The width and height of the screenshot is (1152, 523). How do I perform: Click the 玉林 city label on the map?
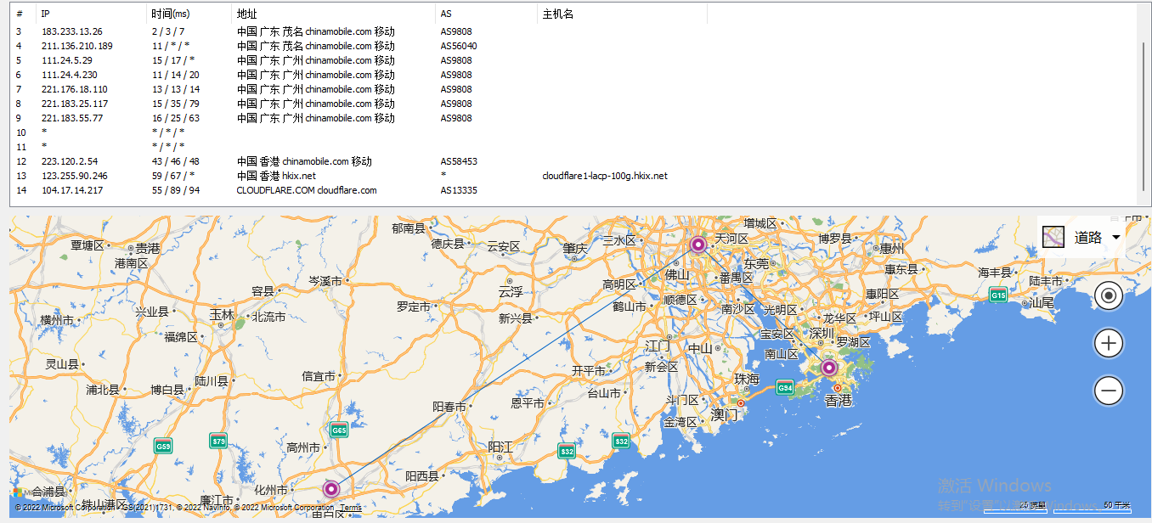click(222, 314)
